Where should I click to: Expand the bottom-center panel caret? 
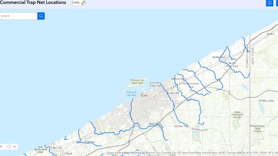[139, 155]
